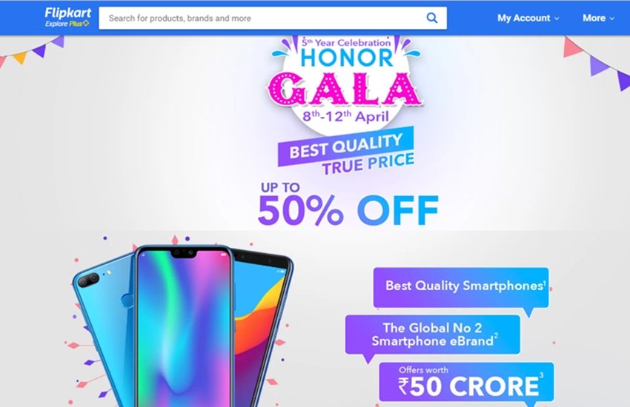Click the Up To 50% Off text
The width and height of the screenshot is (630, 407).
coord(348,204)
